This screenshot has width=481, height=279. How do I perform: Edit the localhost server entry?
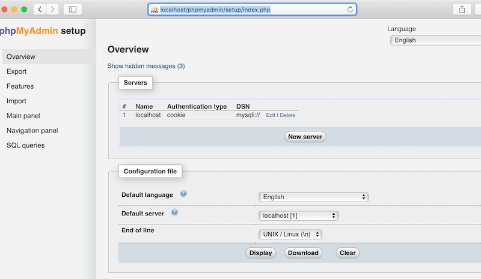click(x=271, y=115)
